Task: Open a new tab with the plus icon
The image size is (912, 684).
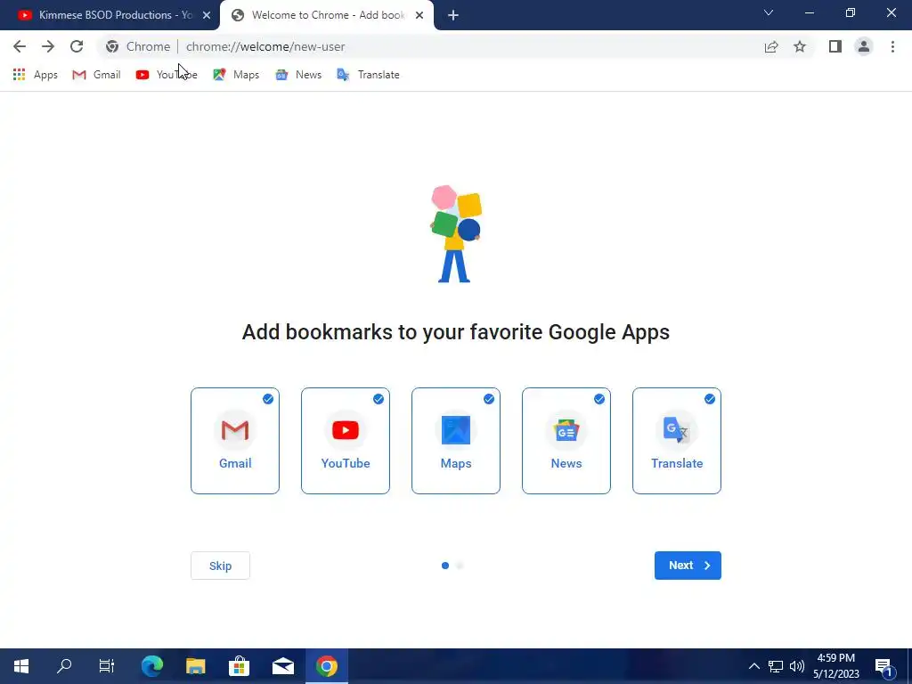Action: pos(453,15)
